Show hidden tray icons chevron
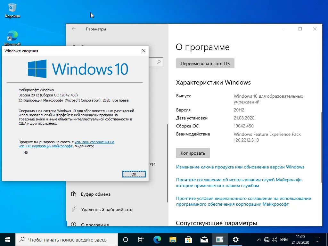The width and height of the screenshot is (328, 246). pos(259,240)
